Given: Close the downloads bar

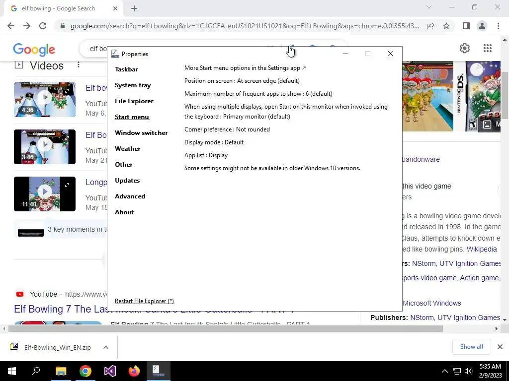Looking at the screenshot, I should 500,347.
